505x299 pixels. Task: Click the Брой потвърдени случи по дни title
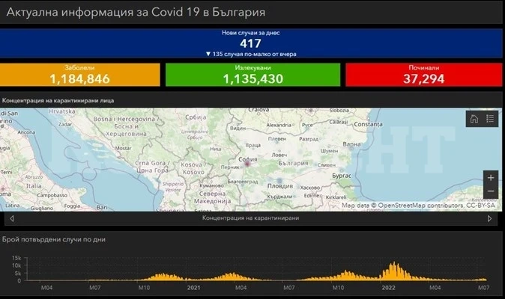[x=54, y=240]
